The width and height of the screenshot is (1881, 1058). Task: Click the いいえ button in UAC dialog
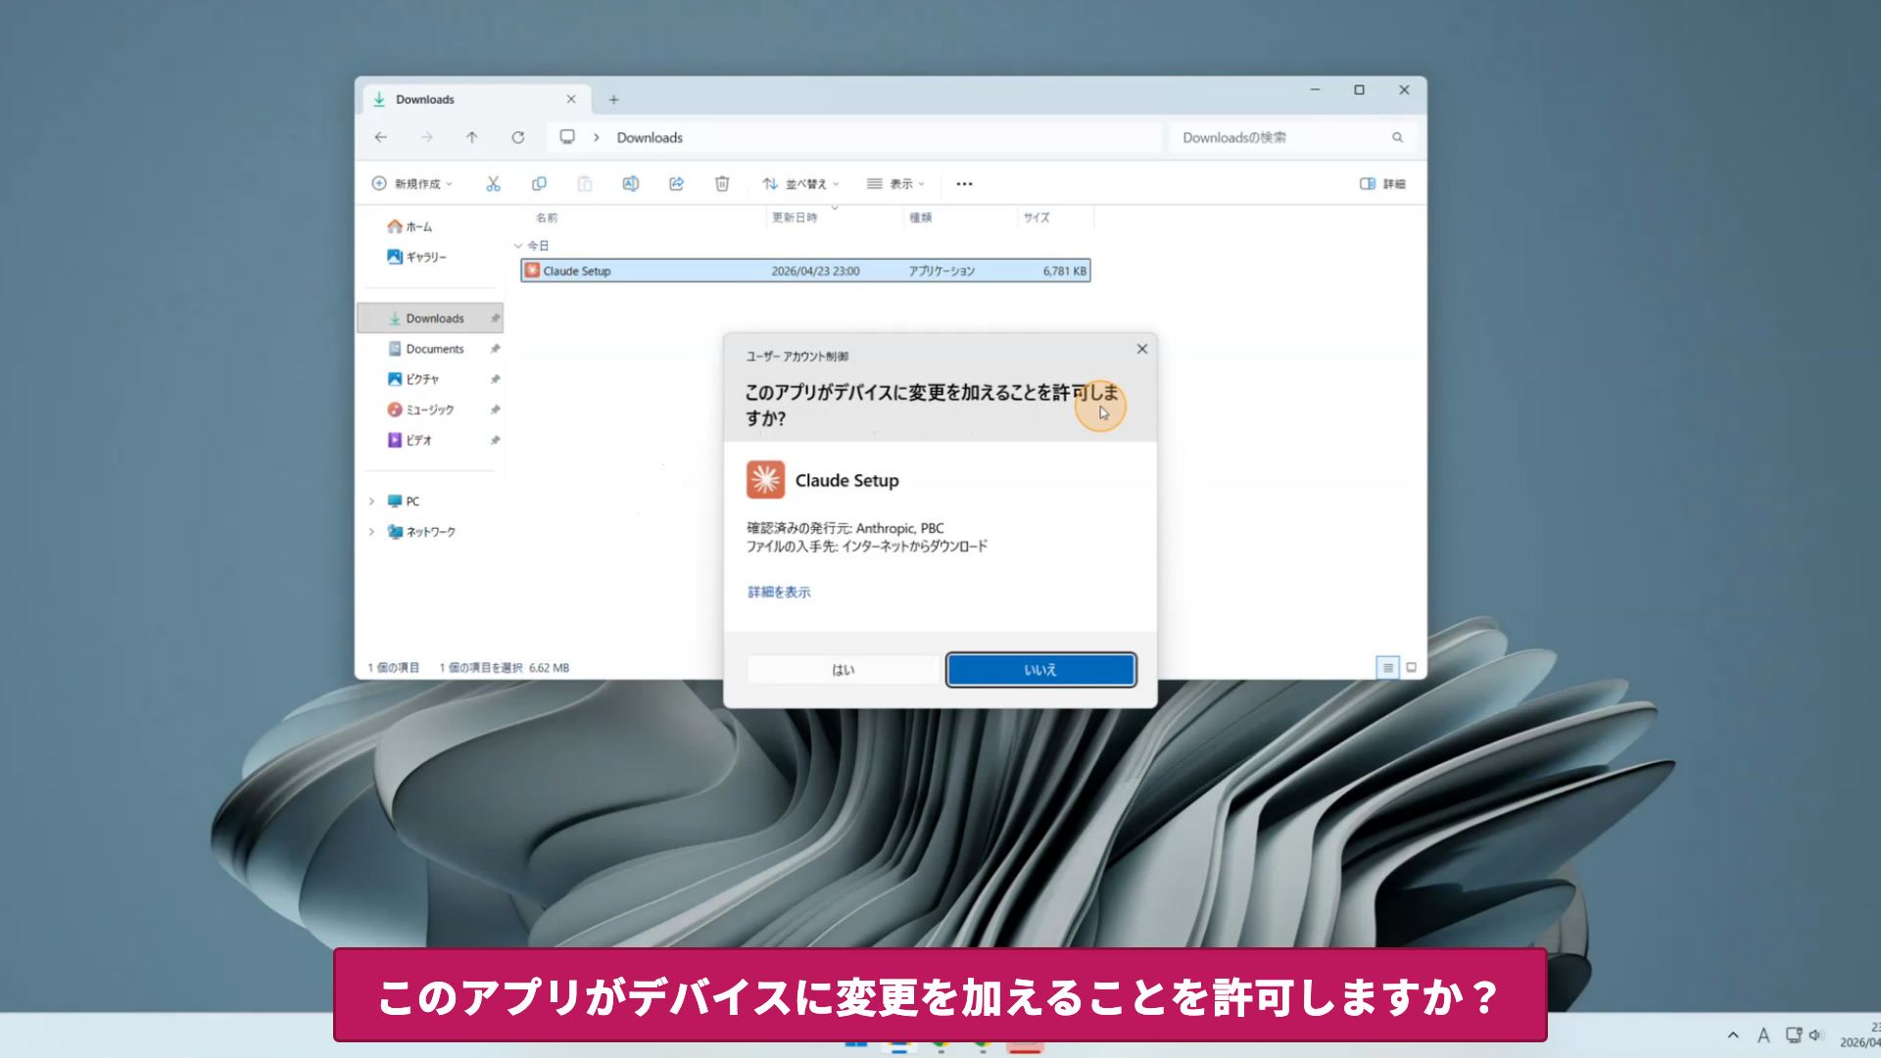coord(1040,670)
